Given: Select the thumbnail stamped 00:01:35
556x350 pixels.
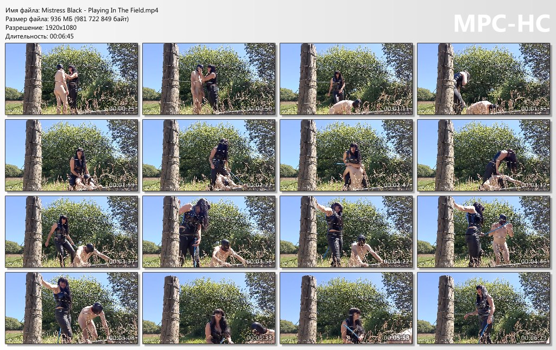Looking at the screenshot, I should [483, 79].
